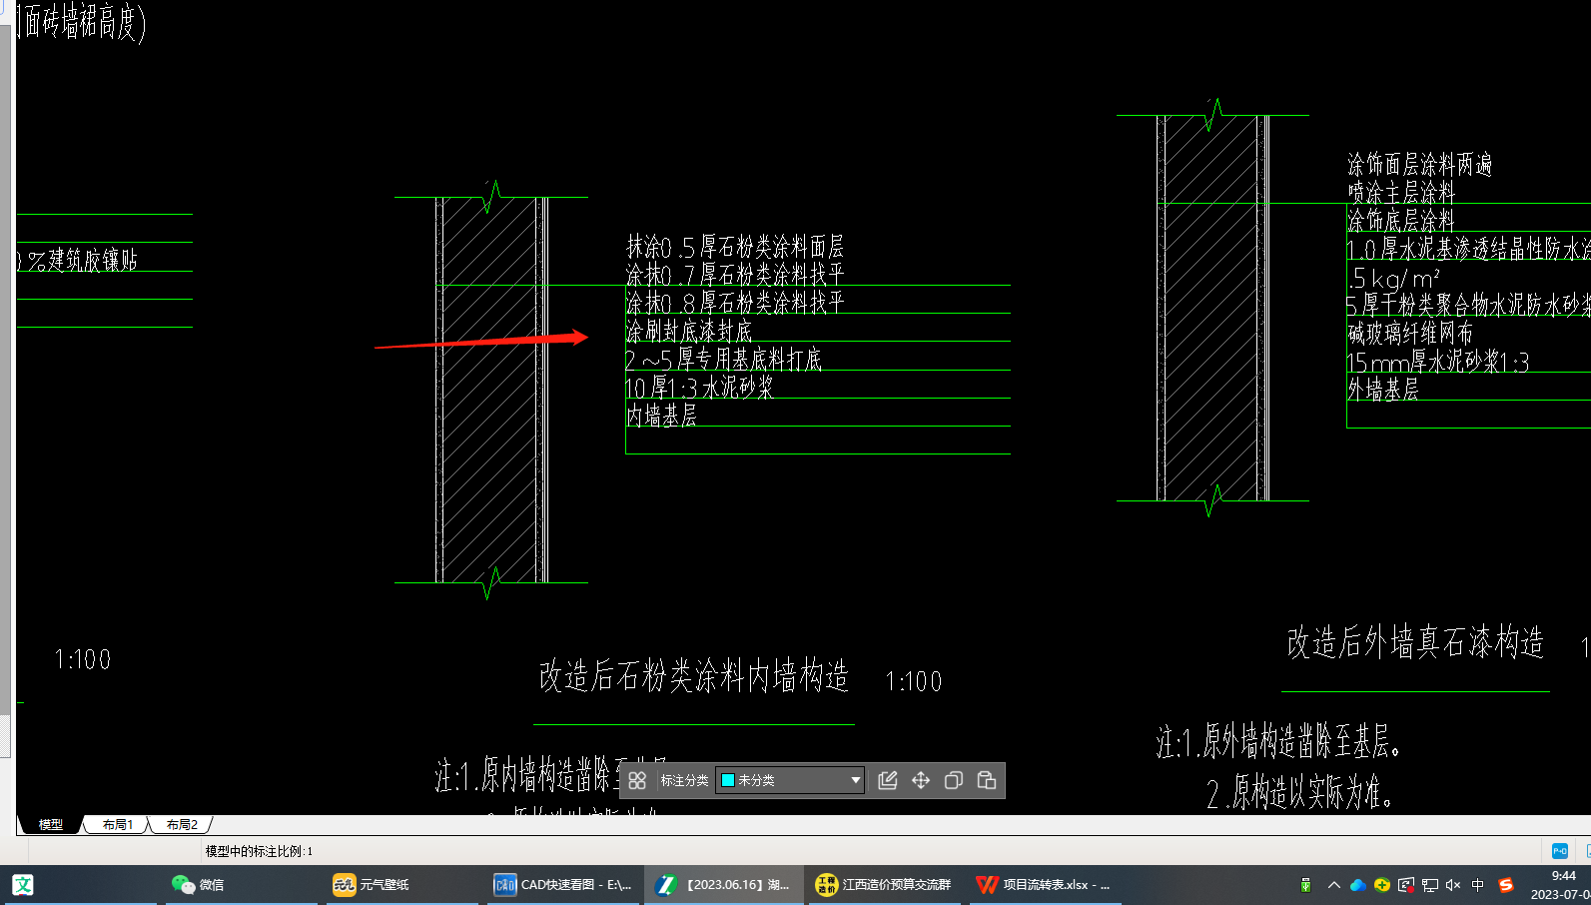
Task: Click the text 涂饰面层涂料两遍
Action: (1419, 164)
